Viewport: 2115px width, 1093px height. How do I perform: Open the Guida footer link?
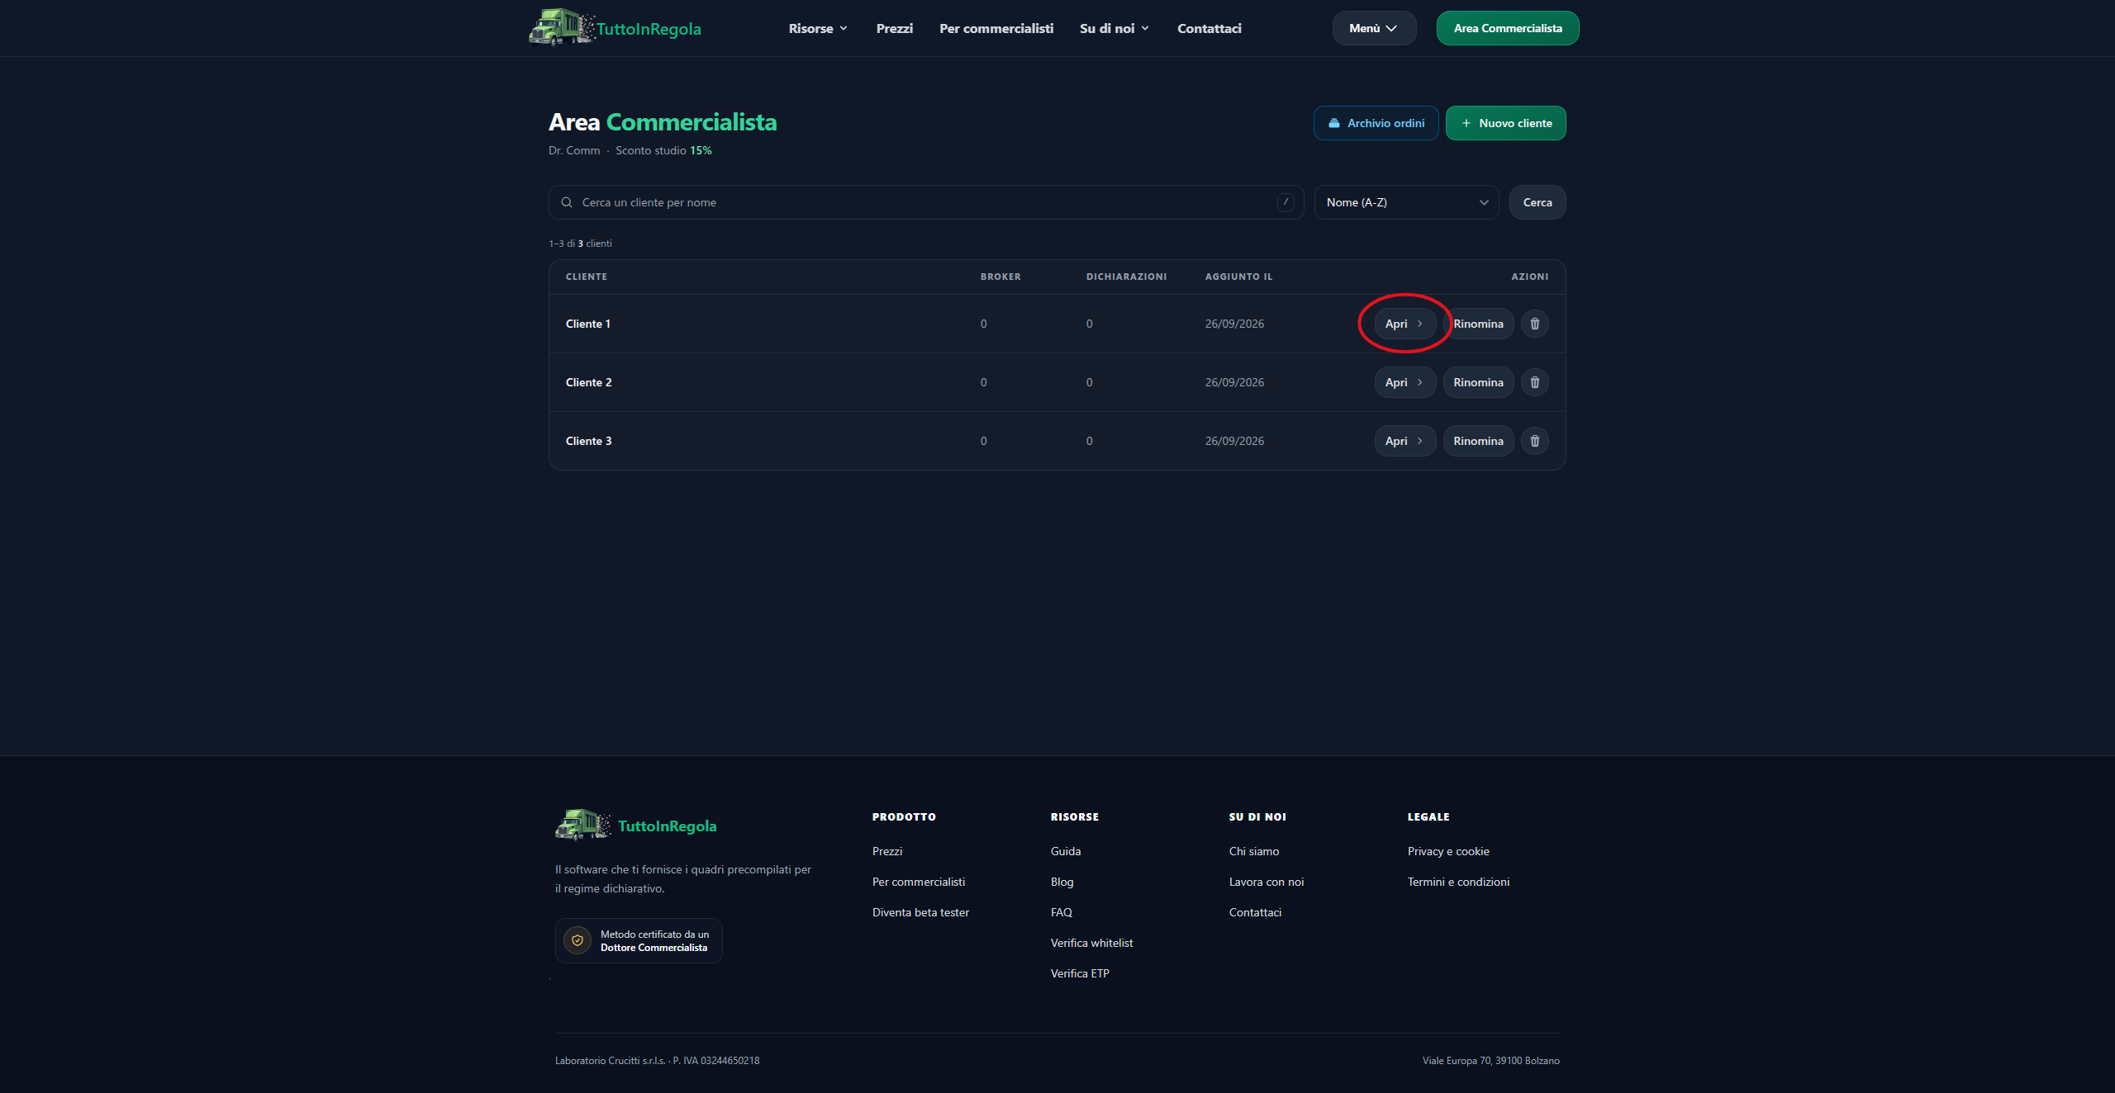1066,851
